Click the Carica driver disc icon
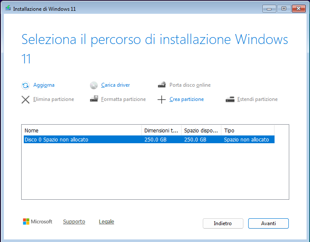Screen dimensions: 310x242 pos(94,85)
